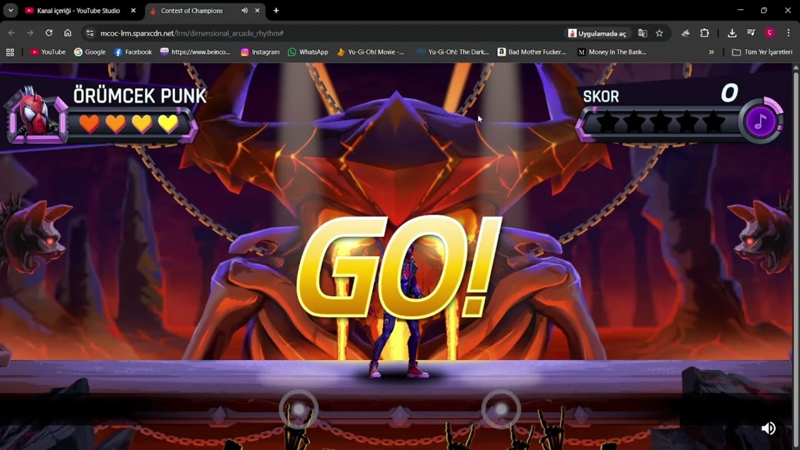The image size is (800, 450).
Task: Click the purple music note button
Action: click(760, 121)
